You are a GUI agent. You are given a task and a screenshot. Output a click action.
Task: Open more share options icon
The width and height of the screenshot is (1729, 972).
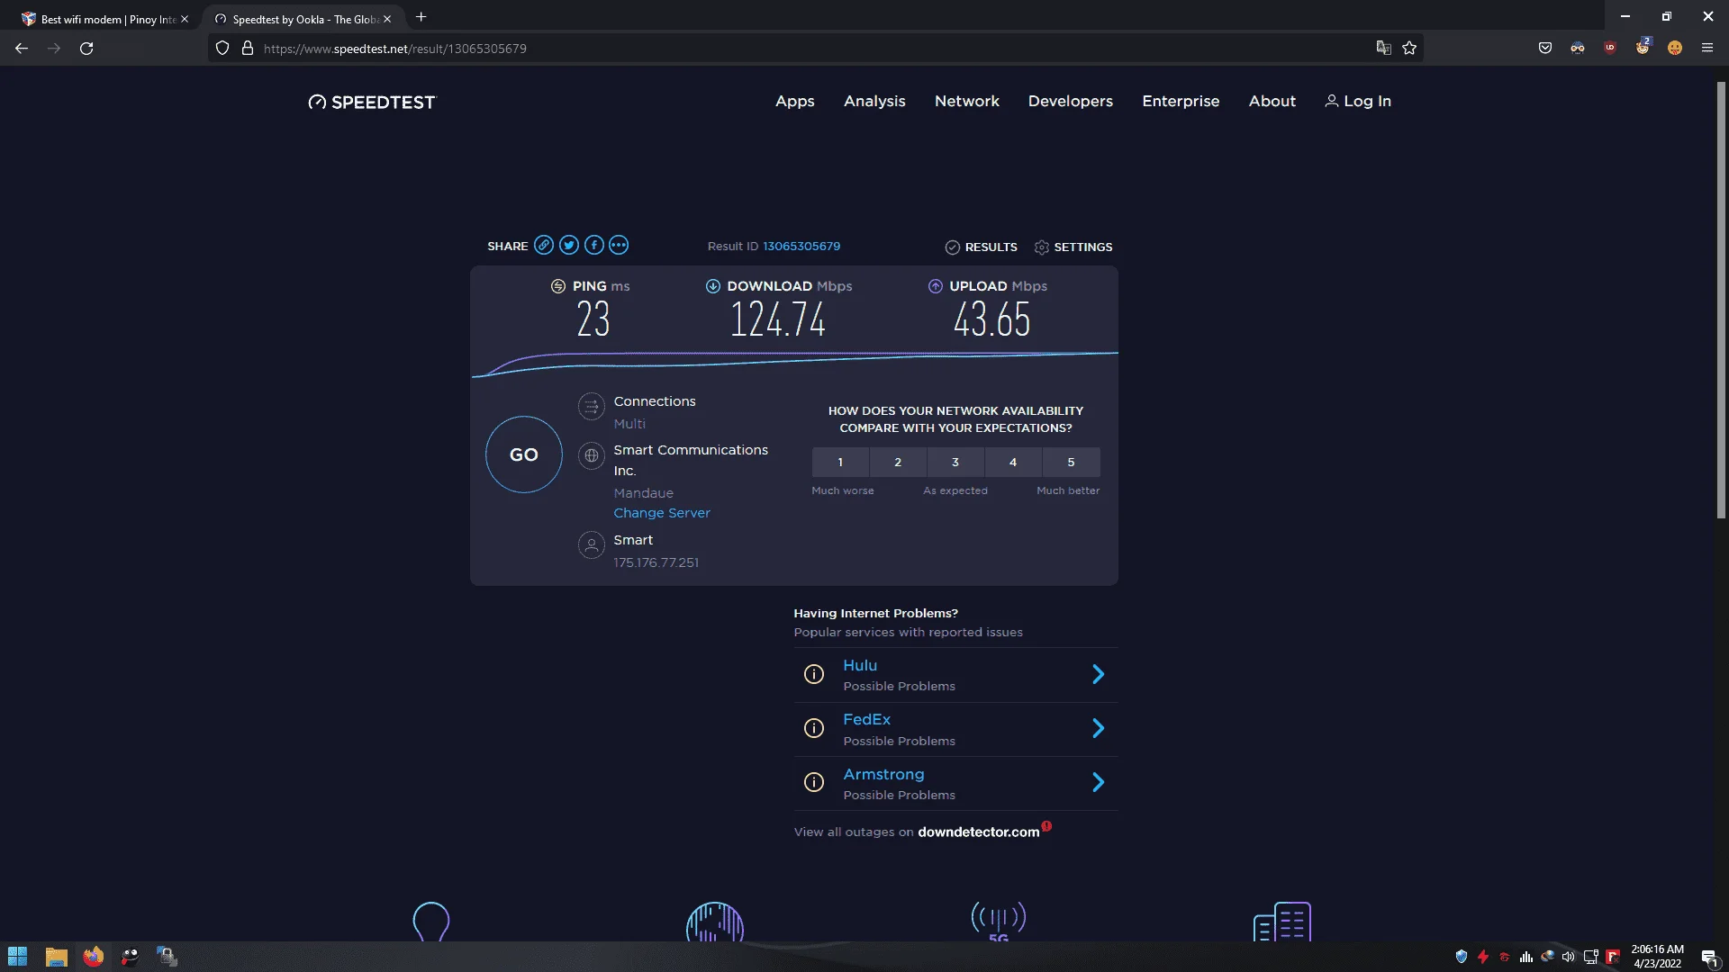click(619, 245)
